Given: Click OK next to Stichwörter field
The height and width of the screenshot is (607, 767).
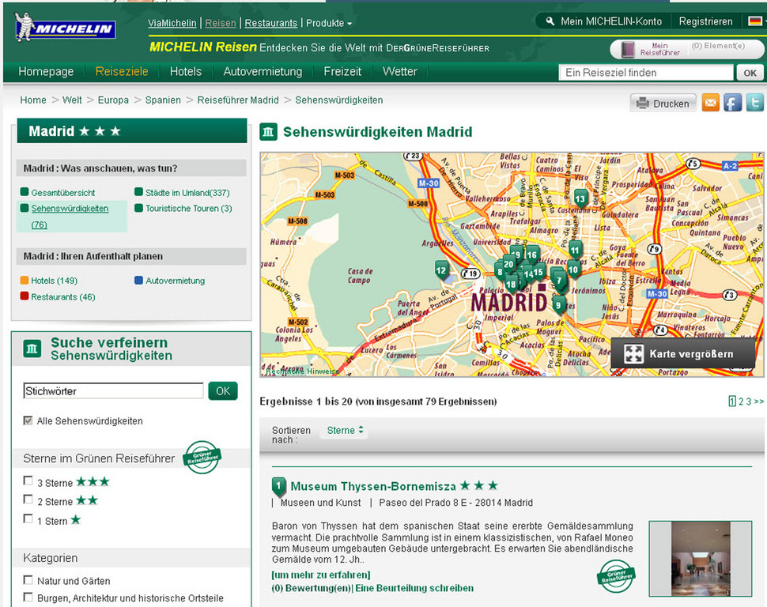Looking at the screenshot, I should point(223,390).
